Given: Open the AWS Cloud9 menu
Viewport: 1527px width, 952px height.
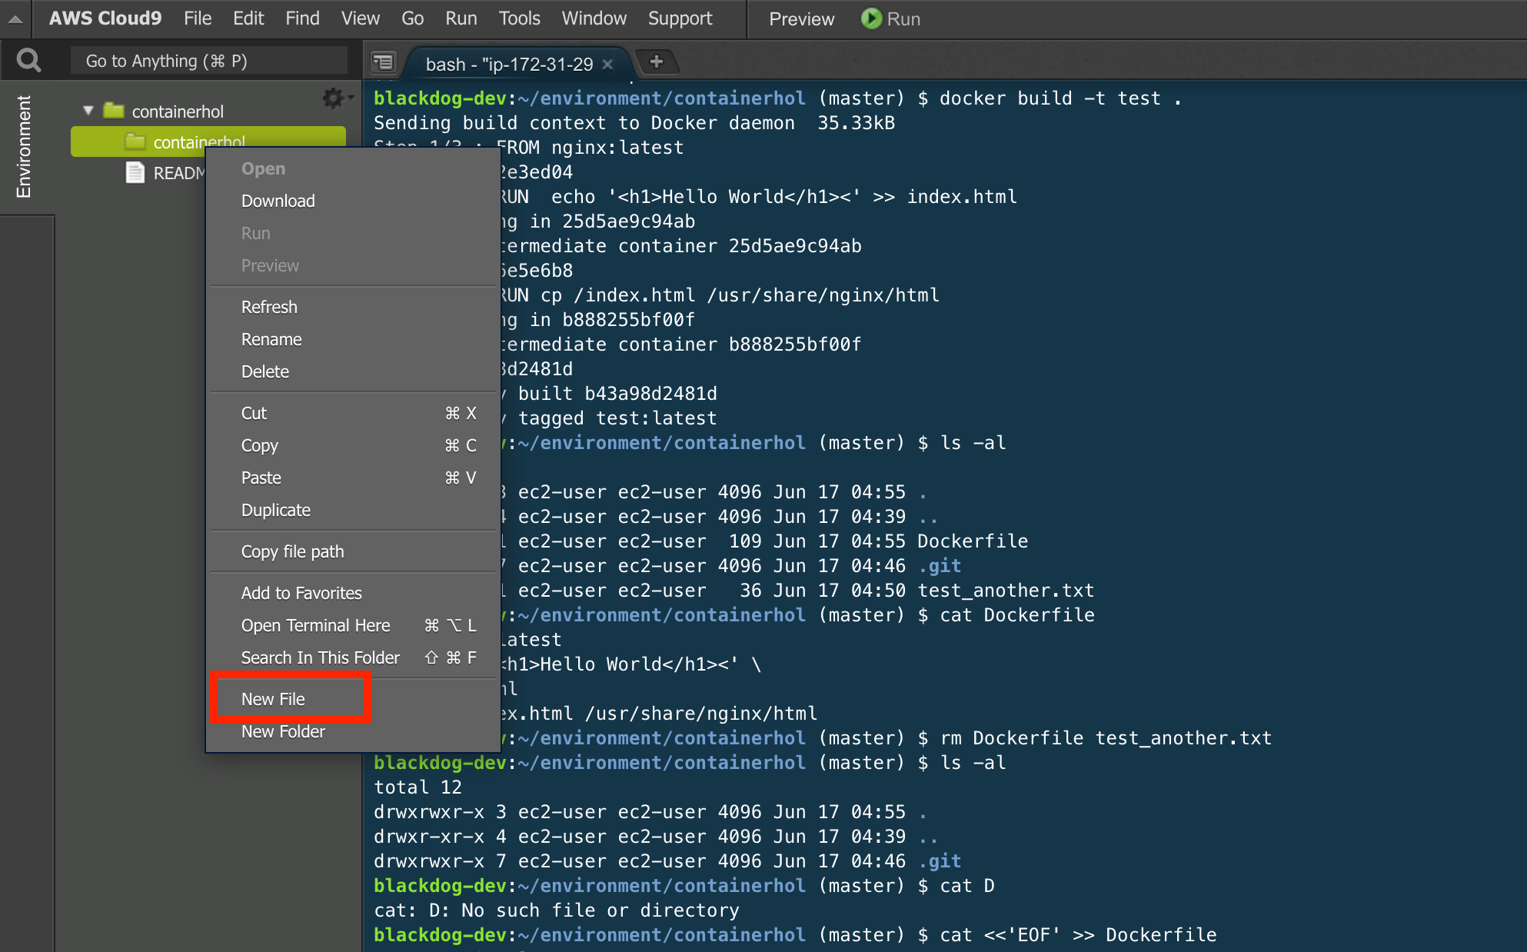Looking at the screenshot, I should [x=105, y=18].
